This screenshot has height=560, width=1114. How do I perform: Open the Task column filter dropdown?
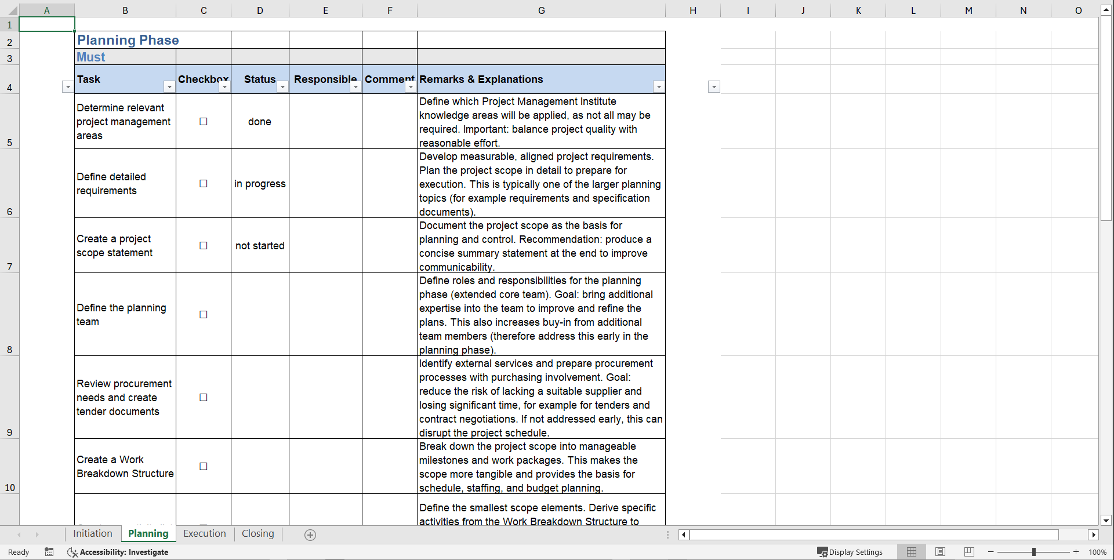coord(169,86)
